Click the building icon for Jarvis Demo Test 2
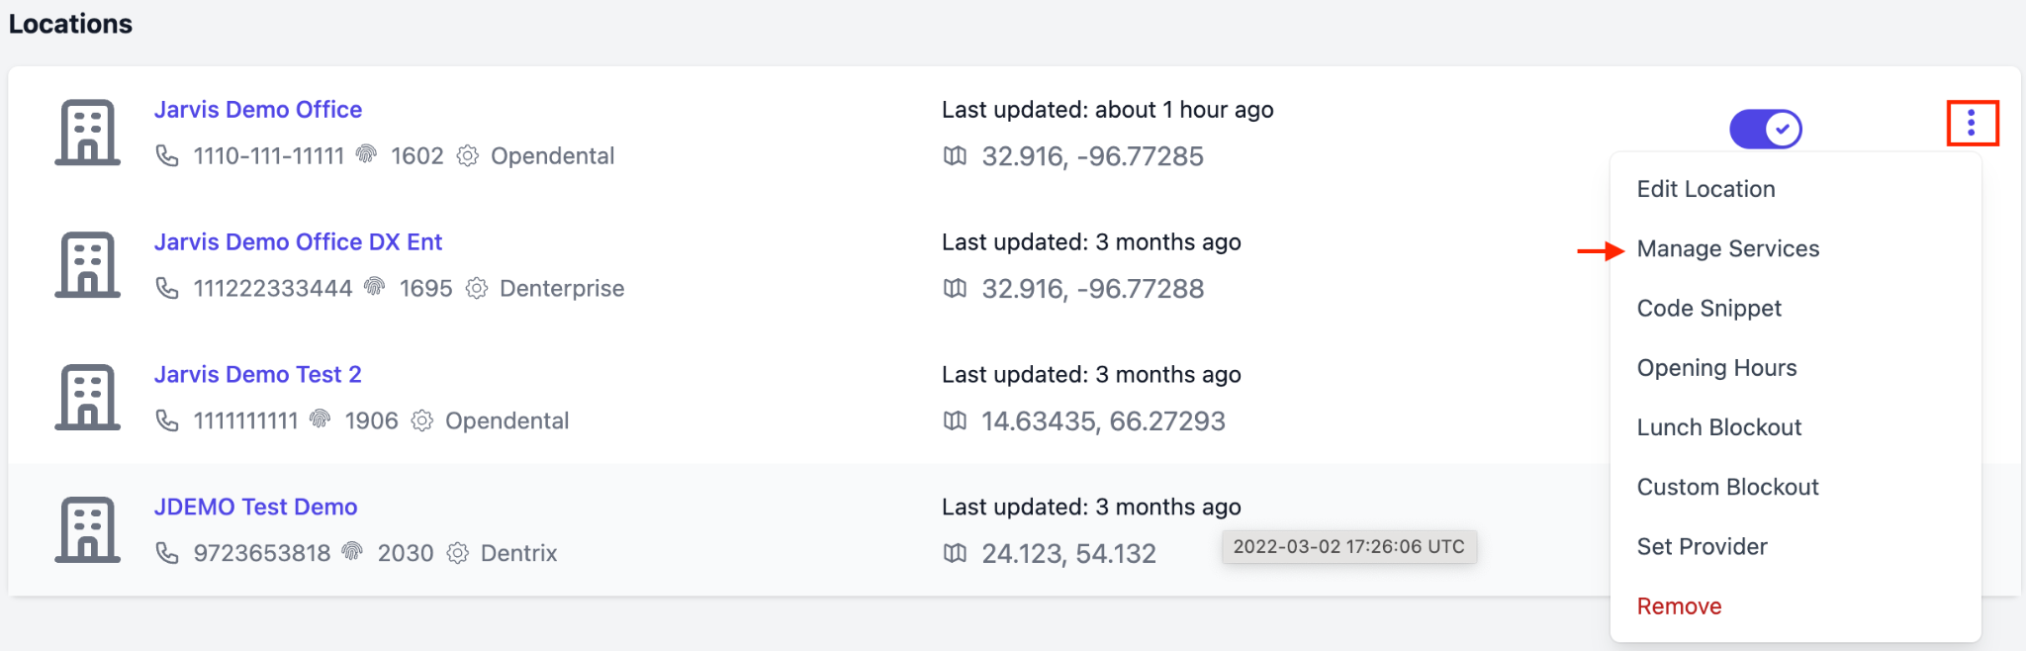This screenshot has width=2026, height=651. pos(87,397)
